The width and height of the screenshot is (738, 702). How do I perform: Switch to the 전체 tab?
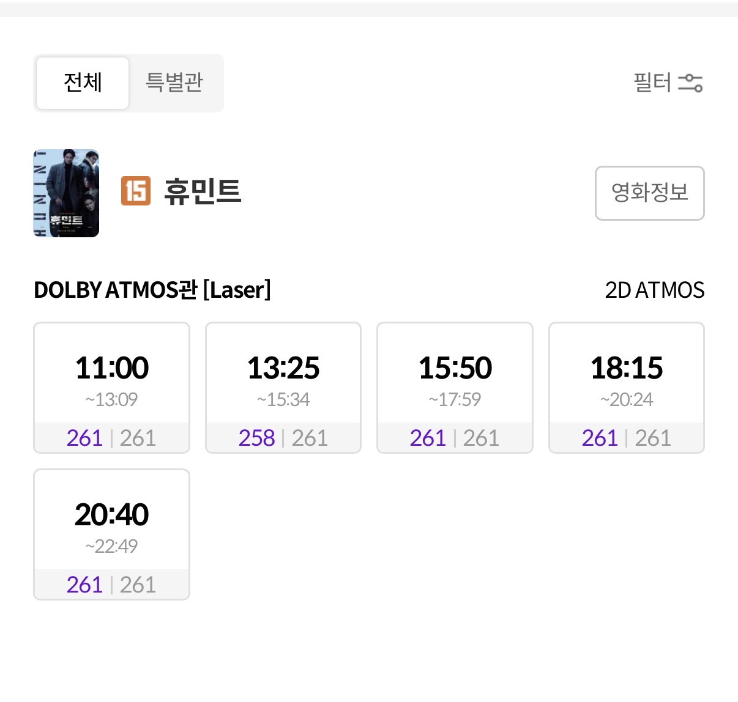[x=83, y=83]
